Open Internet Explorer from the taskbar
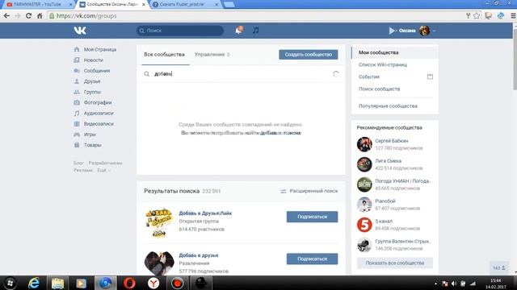517x290 pixels. tap(34, 283)
